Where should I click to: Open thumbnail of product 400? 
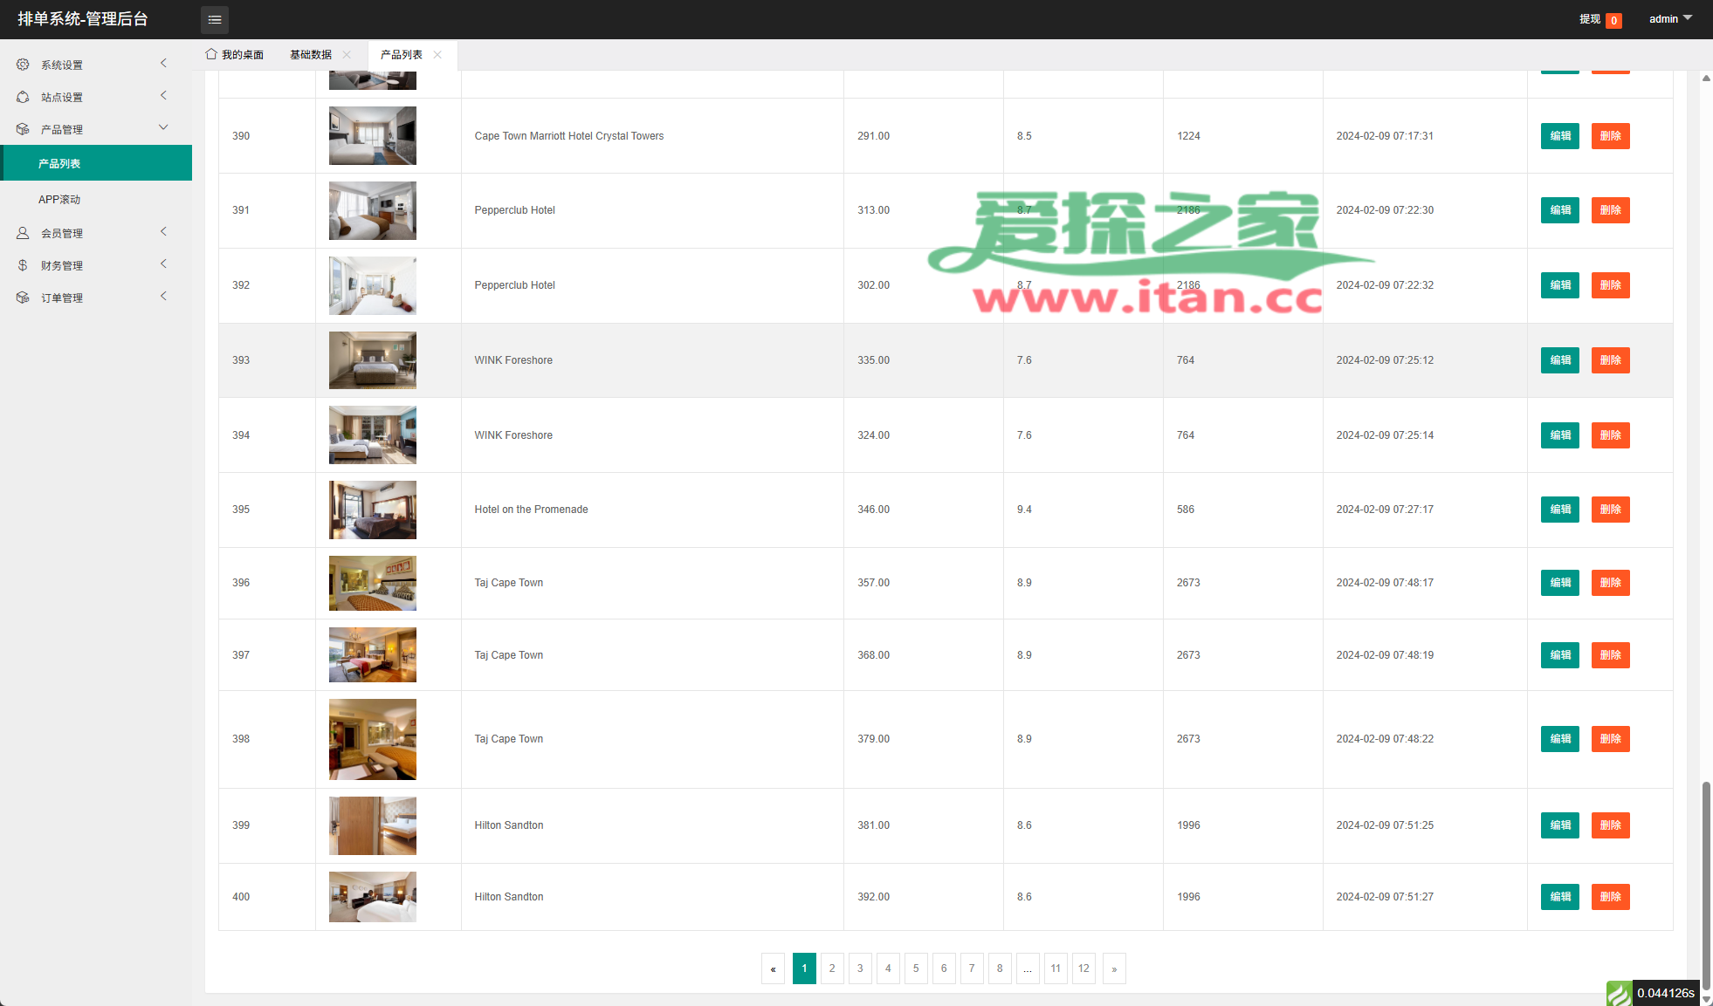click(373, 897)
